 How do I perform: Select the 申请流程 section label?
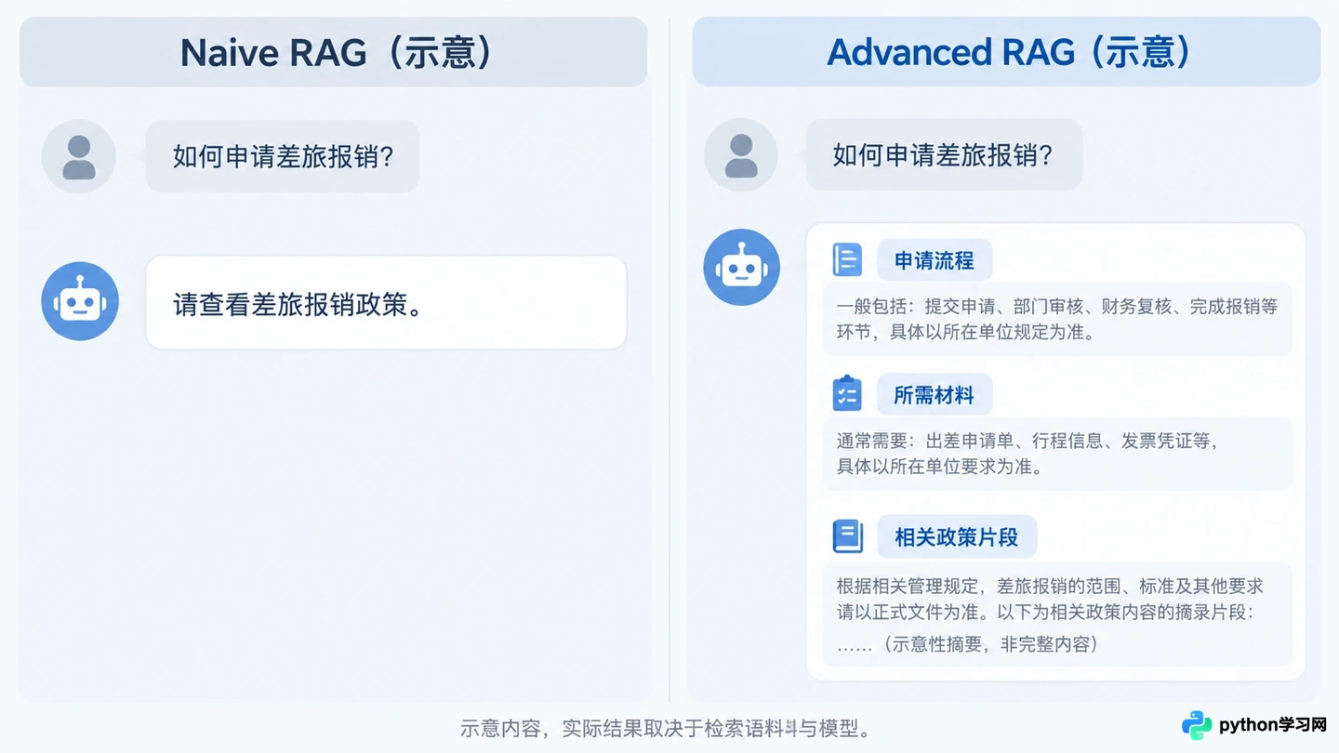pyautogui.click(x=935, y=260)
